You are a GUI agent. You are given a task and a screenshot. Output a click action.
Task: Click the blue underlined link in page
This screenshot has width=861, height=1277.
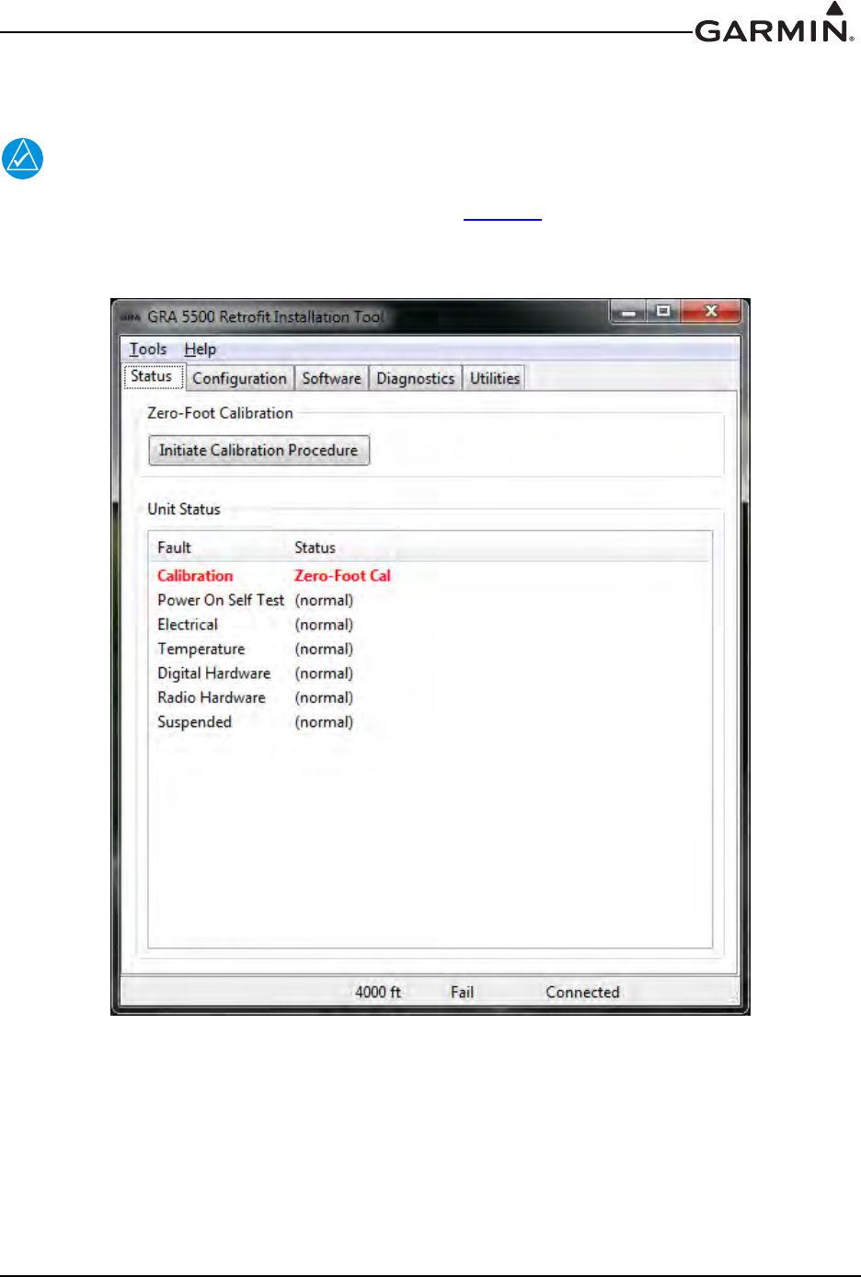coord(502,219)
